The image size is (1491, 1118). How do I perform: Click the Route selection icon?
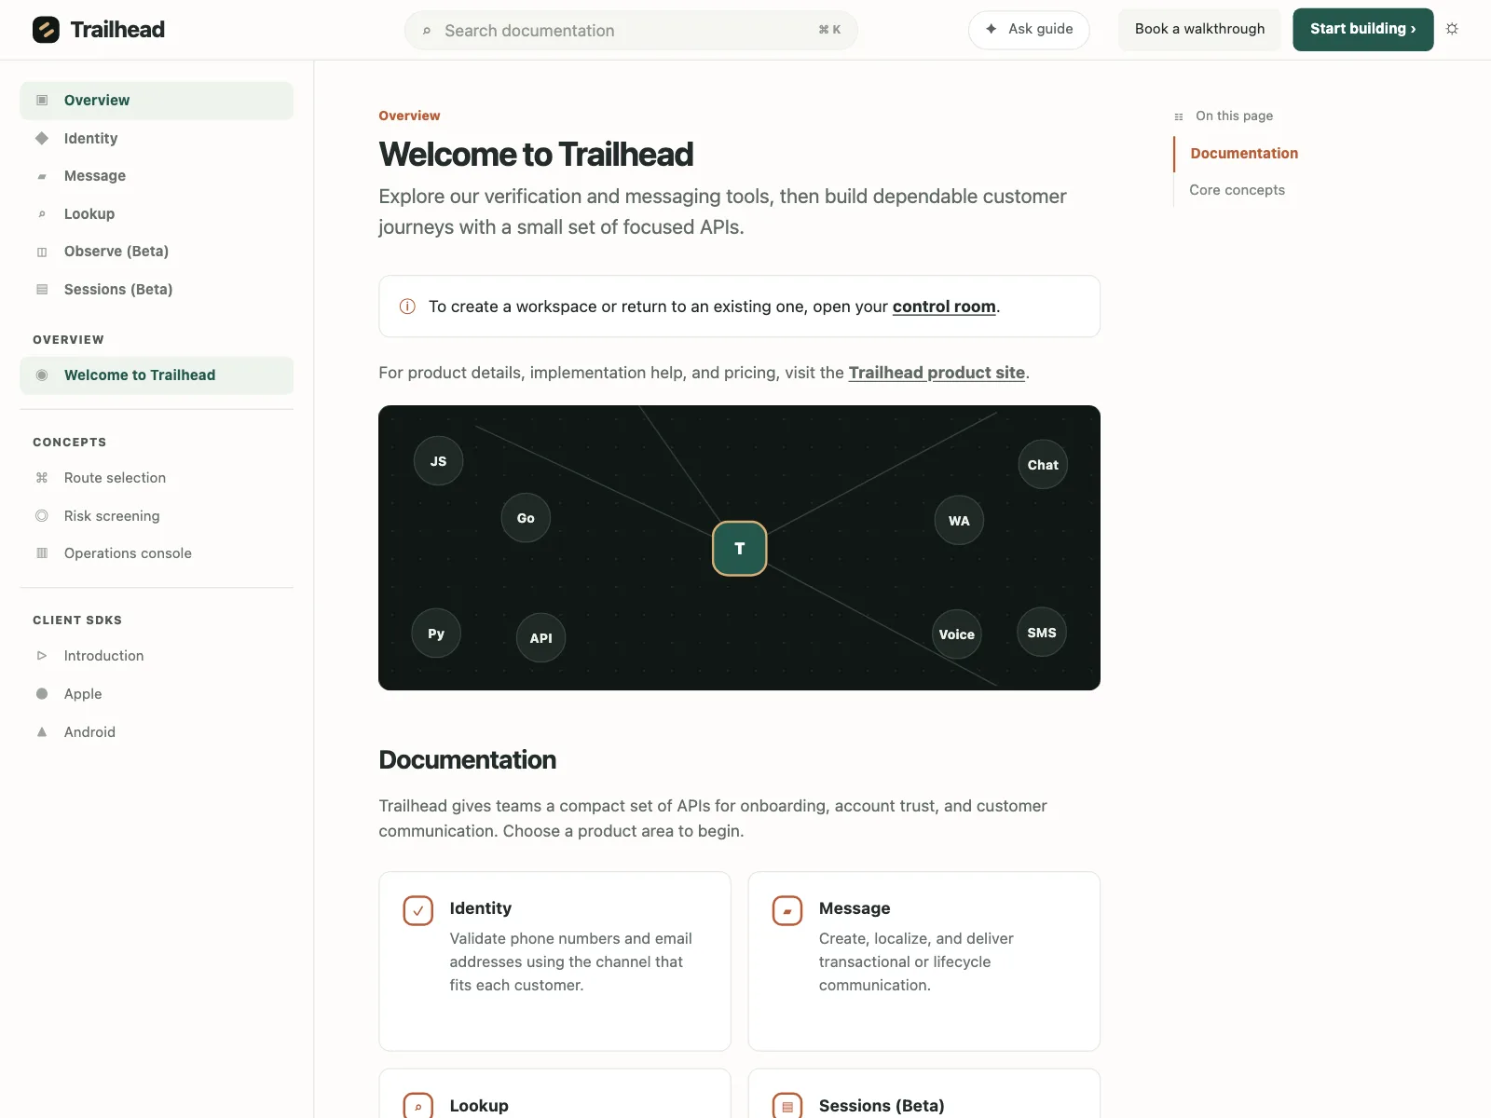(42, 478)
